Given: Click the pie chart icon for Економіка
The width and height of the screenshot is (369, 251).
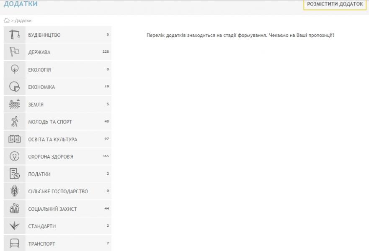Looking at the screenshot, I should pyautogui.click(x=14, y=87).
